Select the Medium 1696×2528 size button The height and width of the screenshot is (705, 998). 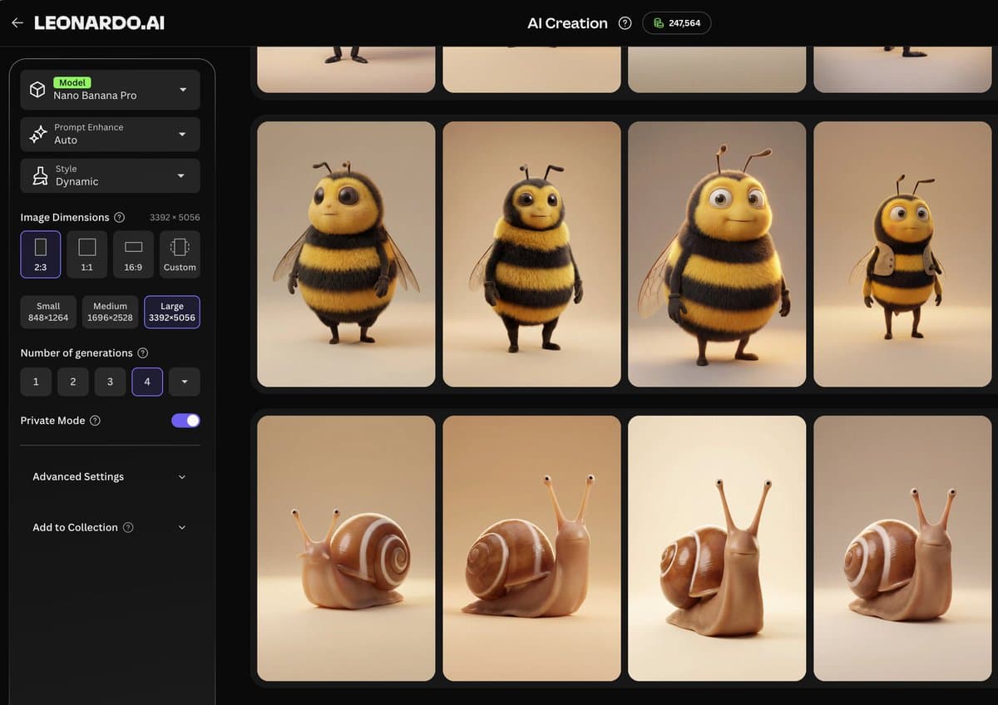tap(110, 312)
